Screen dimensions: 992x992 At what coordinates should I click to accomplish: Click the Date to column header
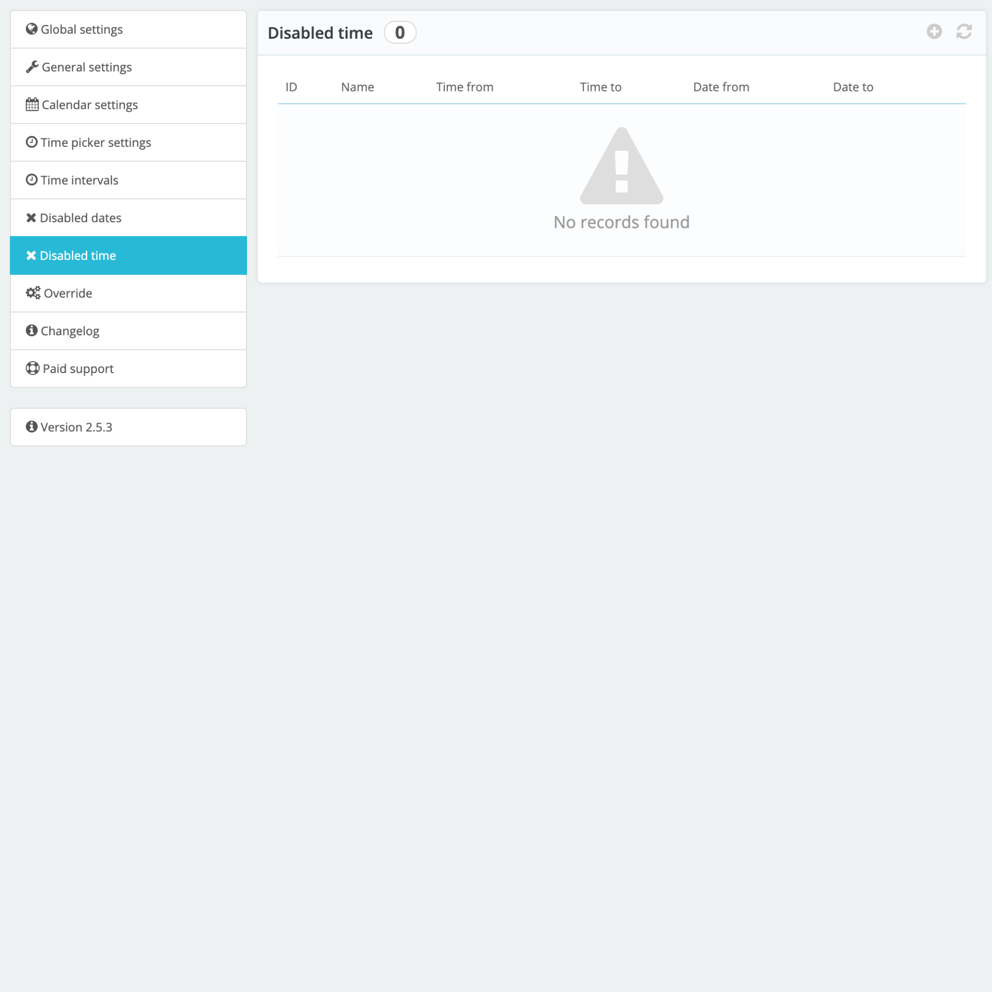click(853, 87)
